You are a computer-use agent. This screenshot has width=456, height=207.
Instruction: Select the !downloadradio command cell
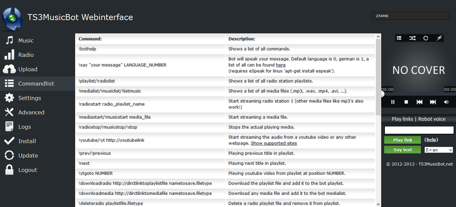tap(150, 183)
